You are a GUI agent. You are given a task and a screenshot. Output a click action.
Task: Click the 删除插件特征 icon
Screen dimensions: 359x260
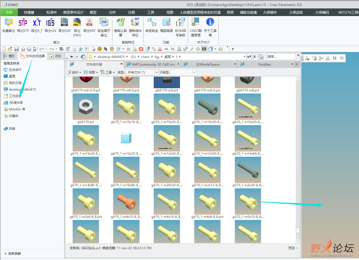[135, 22]
